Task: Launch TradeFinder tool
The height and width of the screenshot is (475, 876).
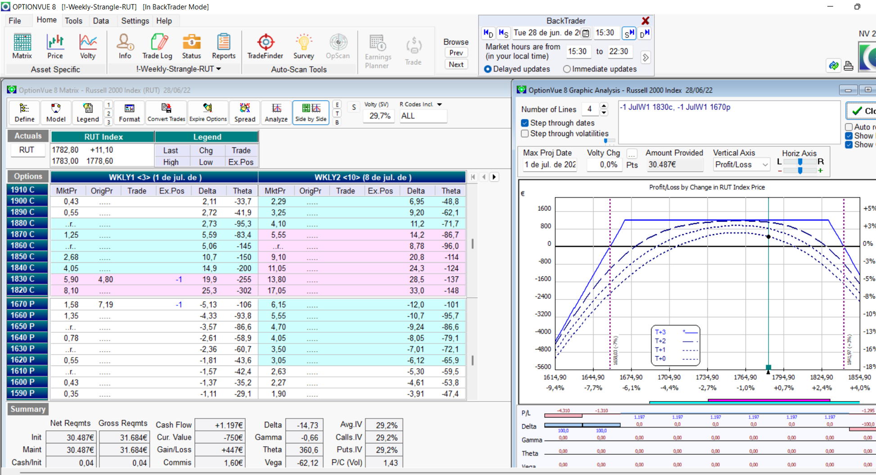Action: 265,46
